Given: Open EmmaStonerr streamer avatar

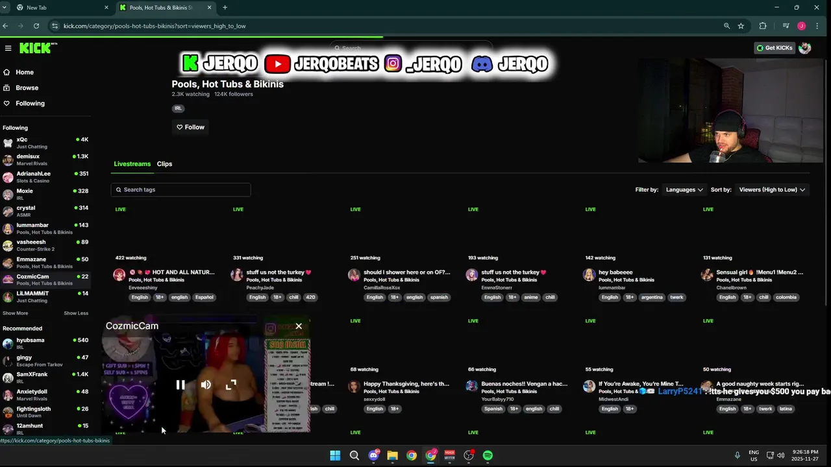Looking at the screenshot, I should 472,275.
